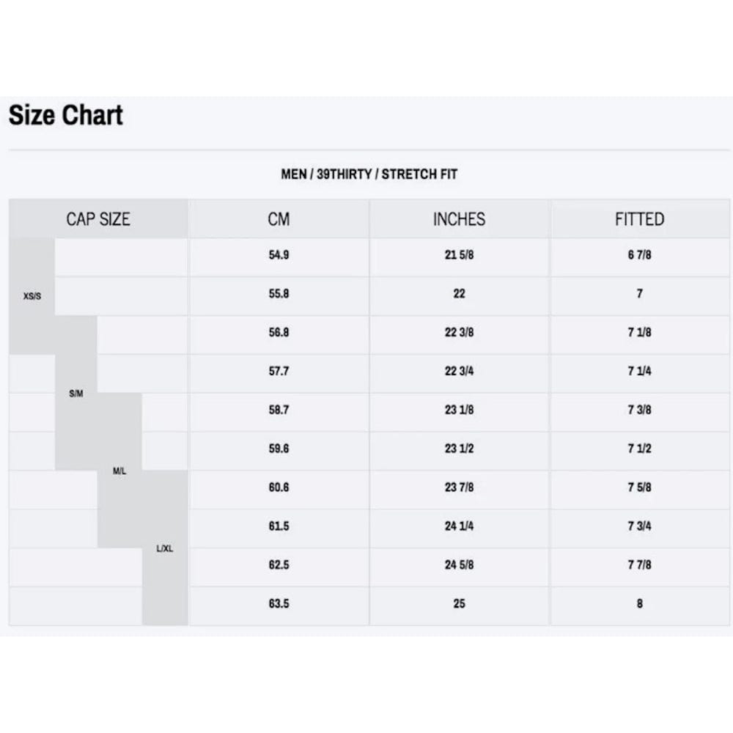Select the 7 1/2 fitted size cell
This screenshot has width=733, height=733.
(x=639, y=449)
